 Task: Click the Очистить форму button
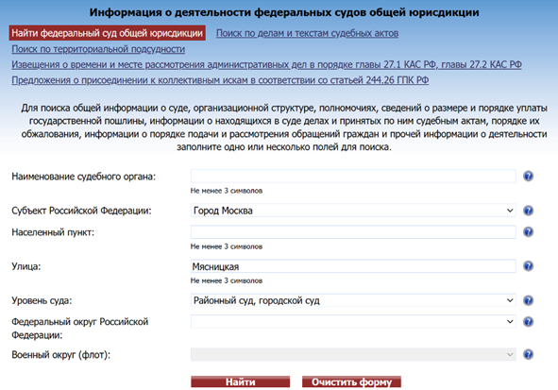(351, 382)
